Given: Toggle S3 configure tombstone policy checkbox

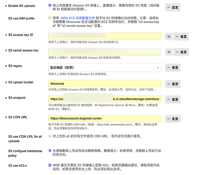Looking at the screenshot, I should (50, 150).
